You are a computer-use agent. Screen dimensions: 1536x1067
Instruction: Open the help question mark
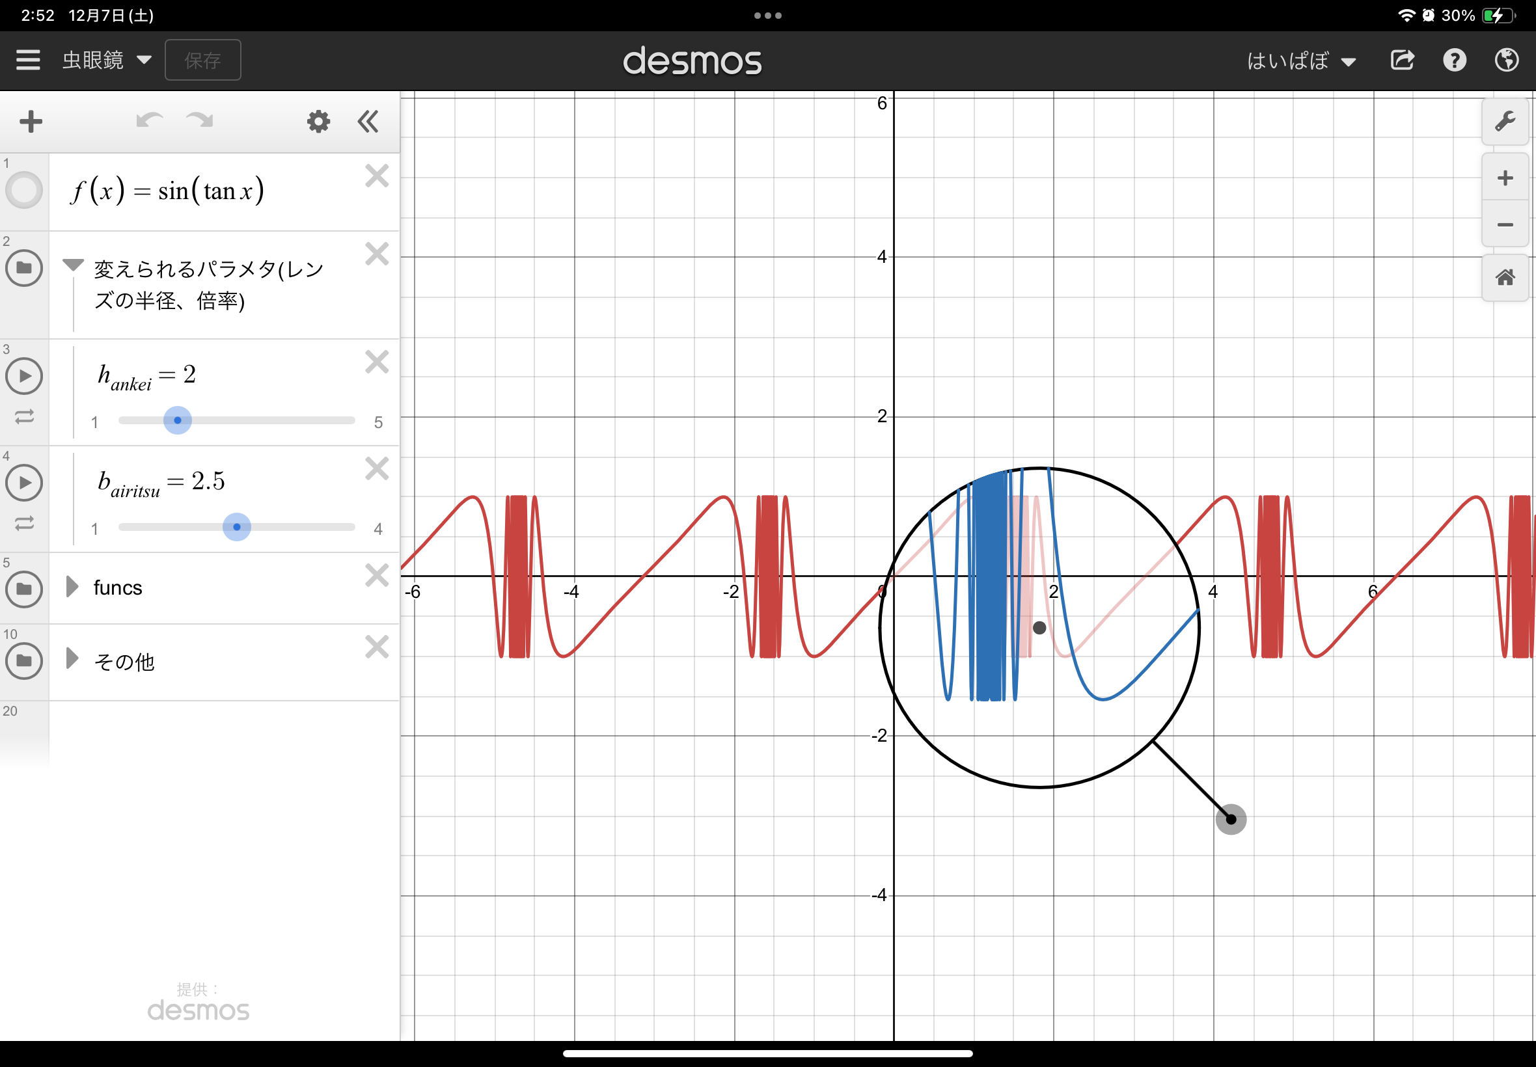pos(1455,60)
